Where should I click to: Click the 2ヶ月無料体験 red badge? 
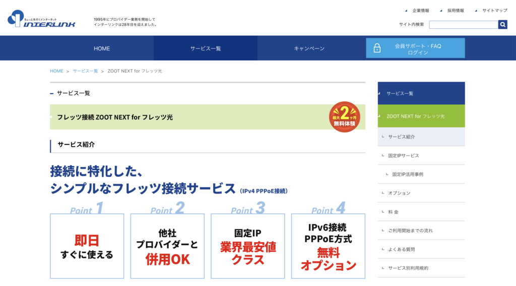[x=345, y=117]
